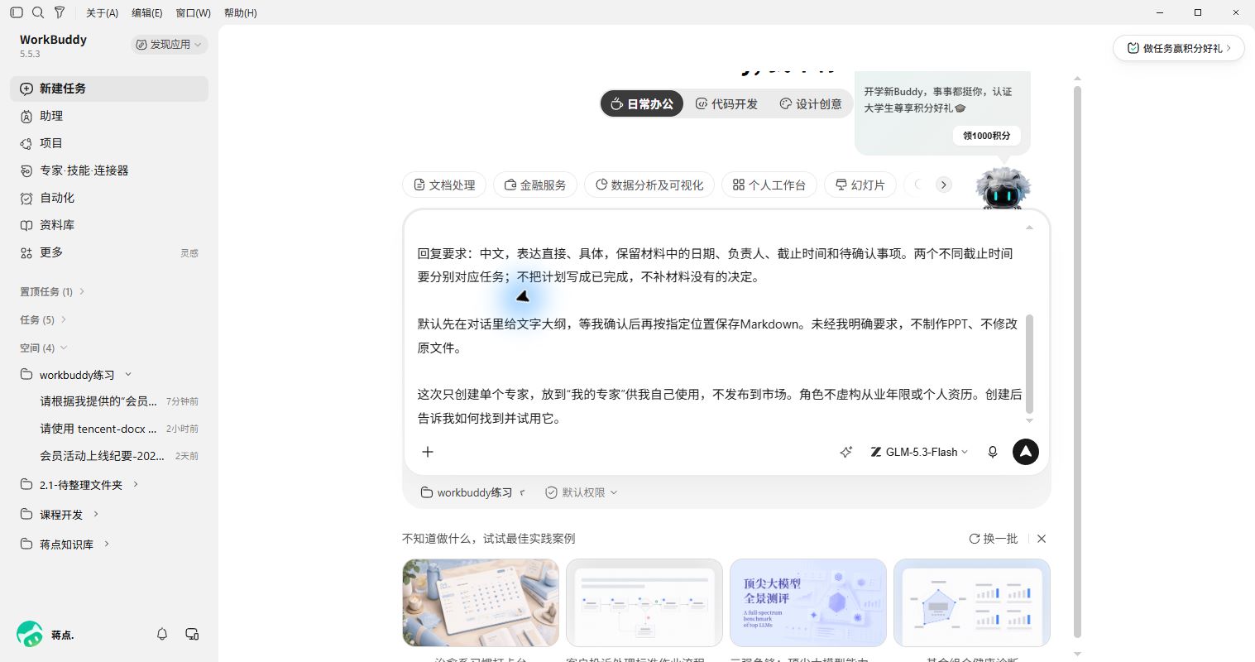The width and height of the screenshot is (1255, 662).
Task: Open 助理 in the sidebar
Action: (109, 116)
